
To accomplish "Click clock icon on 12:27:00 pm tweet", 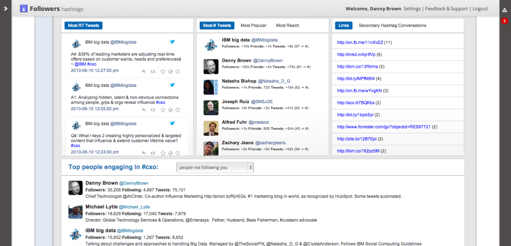I will 178,72.
